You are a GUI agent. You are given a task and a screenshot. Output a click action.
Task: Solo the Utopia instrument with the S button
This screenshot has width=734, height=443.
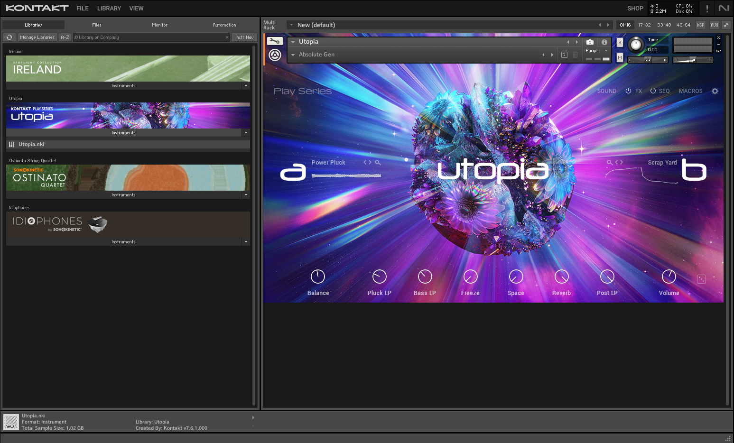pyautogui.click(x=620, y=42)
